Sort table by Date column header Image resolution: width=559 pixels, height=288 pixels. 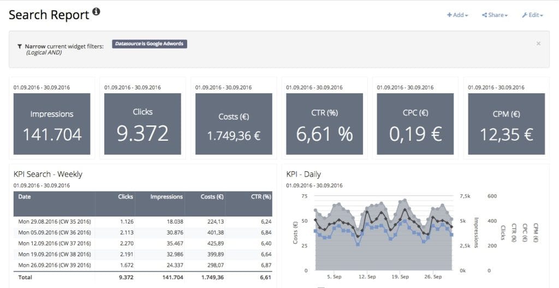25,197
